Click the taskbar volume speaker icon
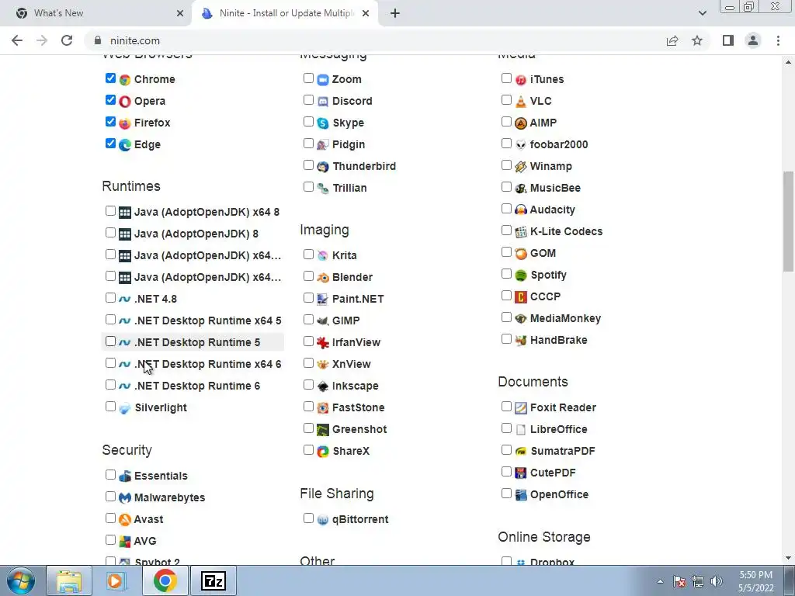The width and height of the screenshot is (795, 596). pyautogui.click(x=717, y=581)
